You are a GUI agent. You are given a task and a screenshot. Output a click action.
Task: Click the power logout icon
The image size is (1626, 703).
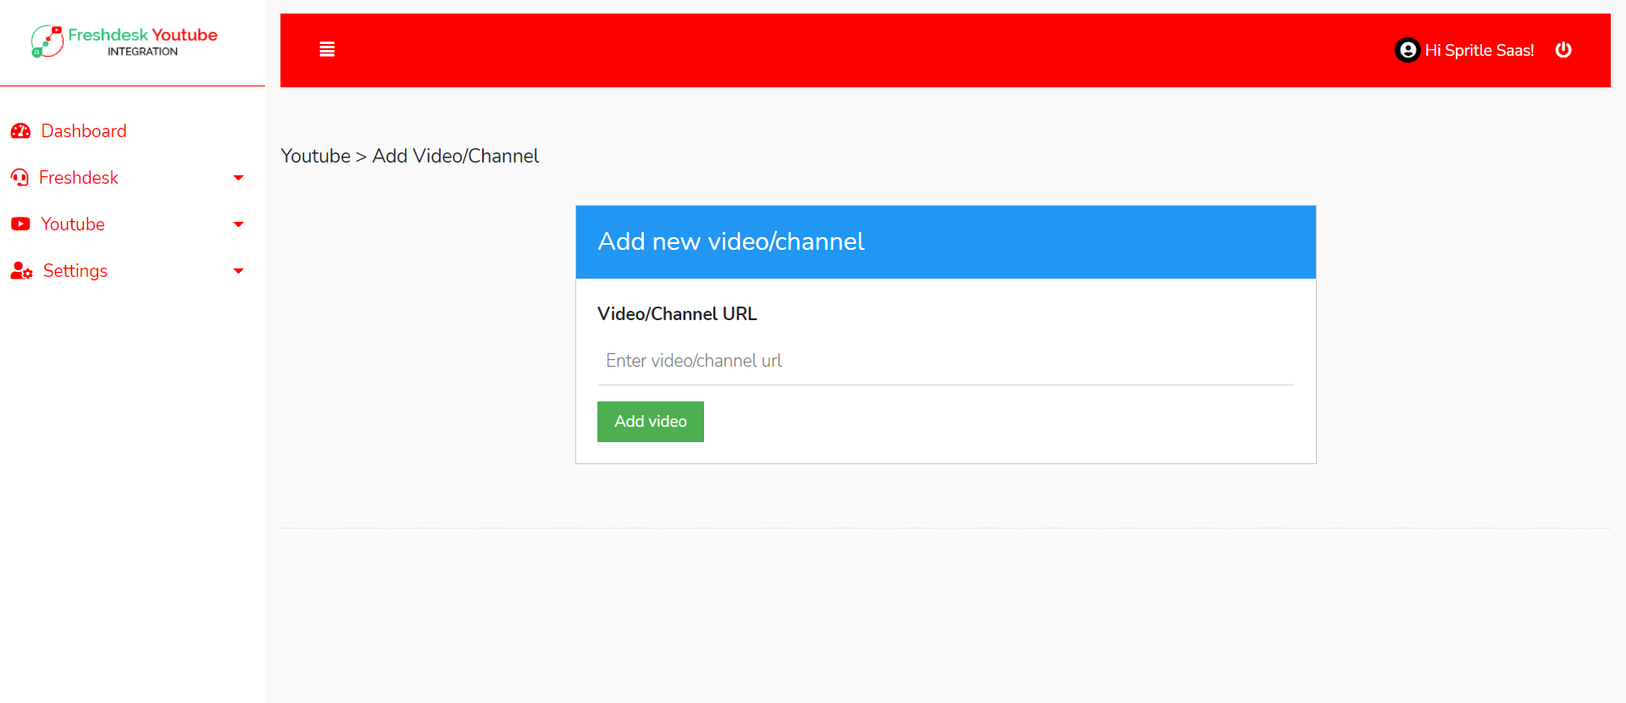click(x=1563, y=50)
